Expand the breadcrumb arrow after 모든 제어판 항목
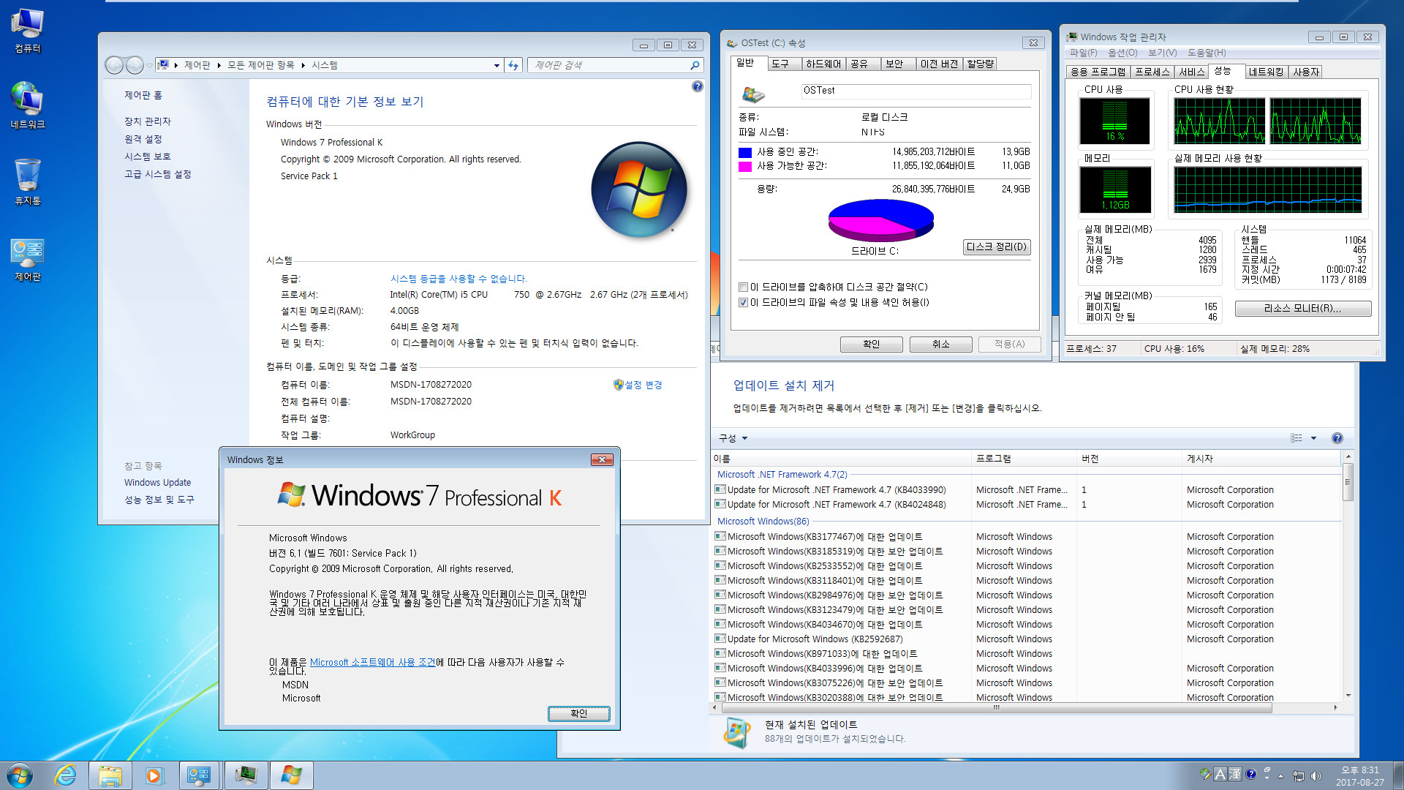1404x790 pixels. [x=303, y=65]
